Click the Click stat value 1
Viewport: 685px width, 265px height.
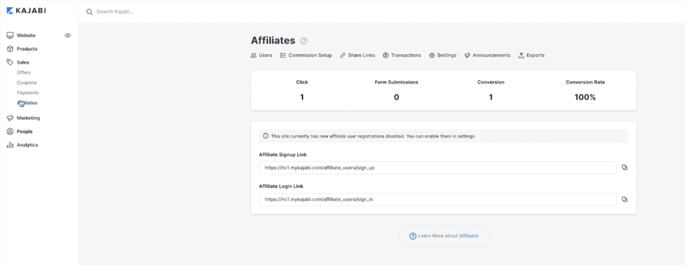click(x=302, y=98)
